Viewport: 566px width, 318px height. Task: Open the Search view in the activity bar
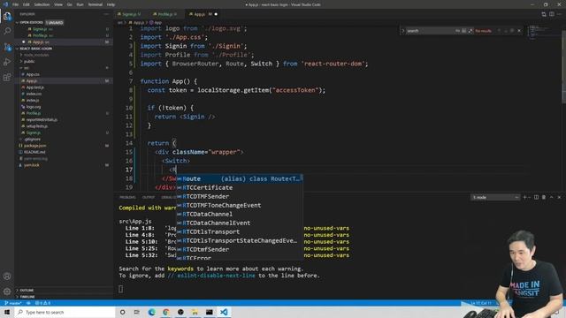[7, 31]
